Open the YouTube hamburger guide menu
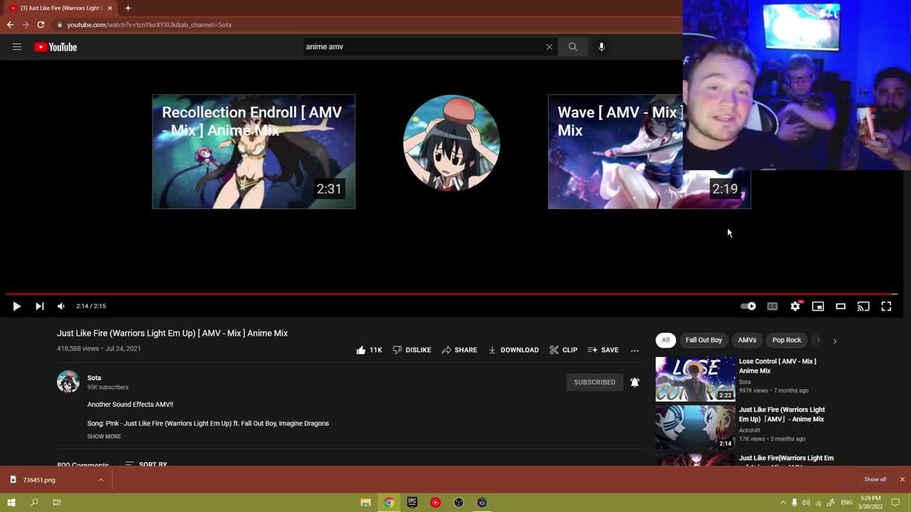The height and width of the screenshot is (512, 911). [17, 47]
